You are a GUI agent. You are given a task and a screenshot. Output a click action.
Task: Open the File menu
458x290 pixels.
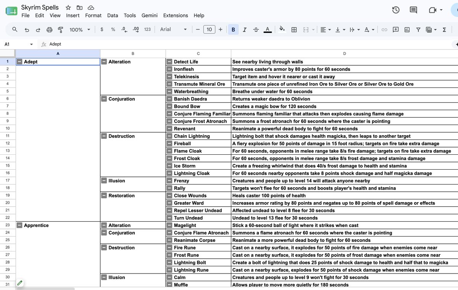pyautogui.click(x=26, y=16)
